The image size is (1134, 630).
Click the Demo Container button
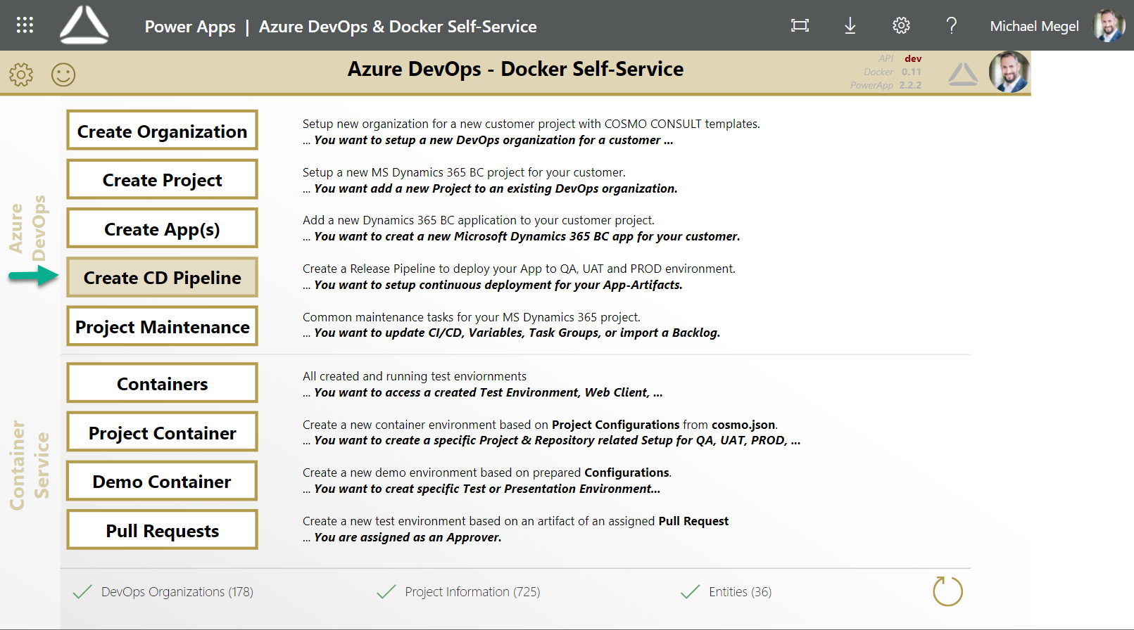[163, 481]
